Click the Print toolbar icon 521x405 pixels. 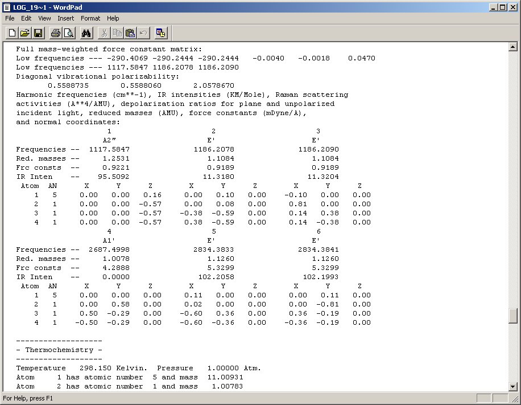(x=56, y=33)
